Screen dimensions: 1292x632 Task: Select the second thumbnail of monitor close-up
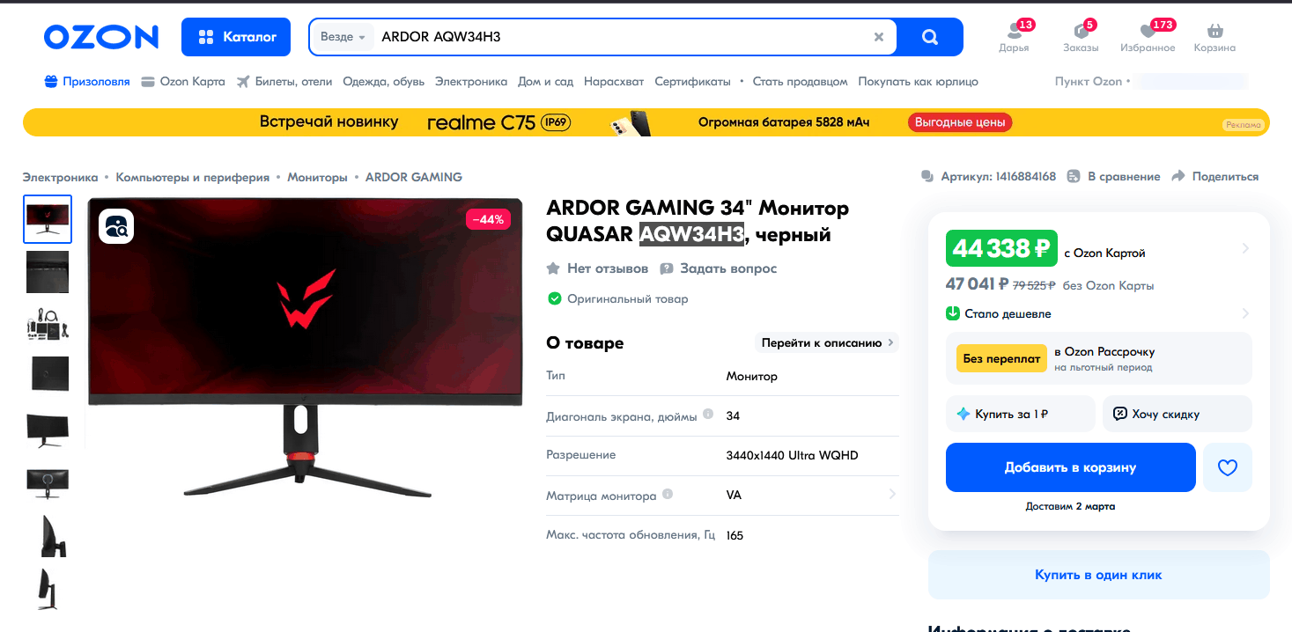tap(48, 272)
